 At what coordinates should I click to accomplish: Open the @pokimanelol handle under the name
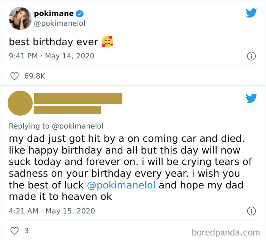(x=60, y=24)
